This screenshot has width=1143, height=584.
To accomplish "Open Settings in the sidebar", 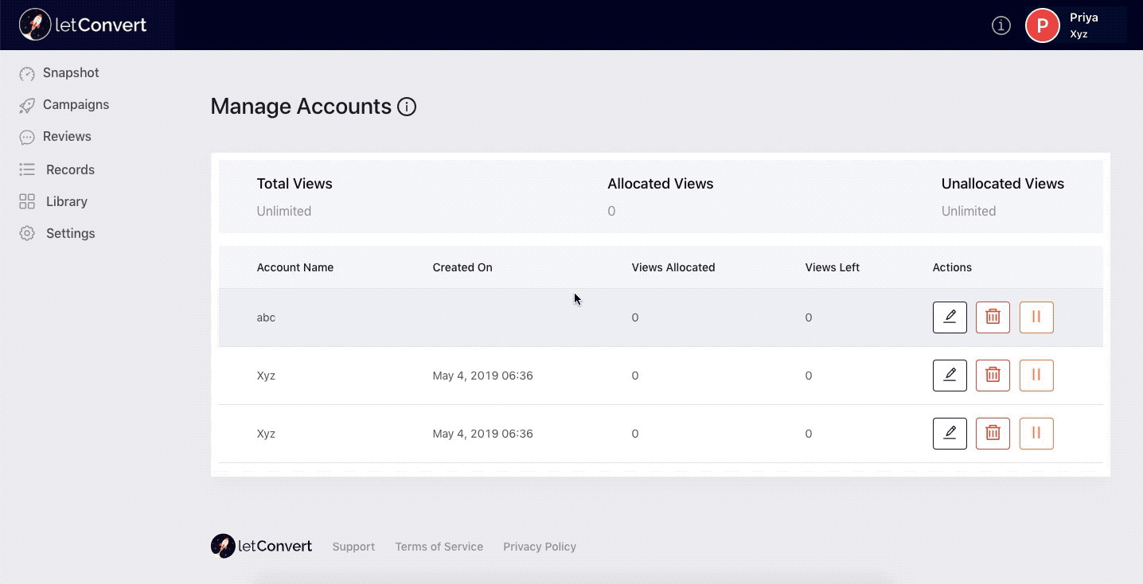I will (x=70, y=233).
